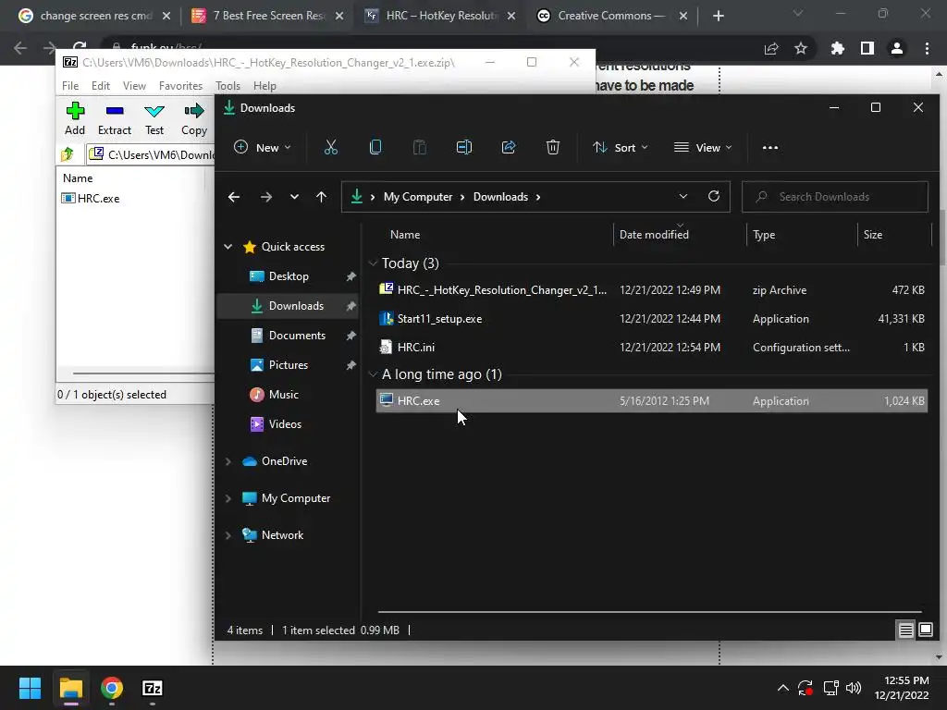This screenshot has width=947, height=710.
Task: Switch to Creative Commons tab
Action: [x=612, y=16]
